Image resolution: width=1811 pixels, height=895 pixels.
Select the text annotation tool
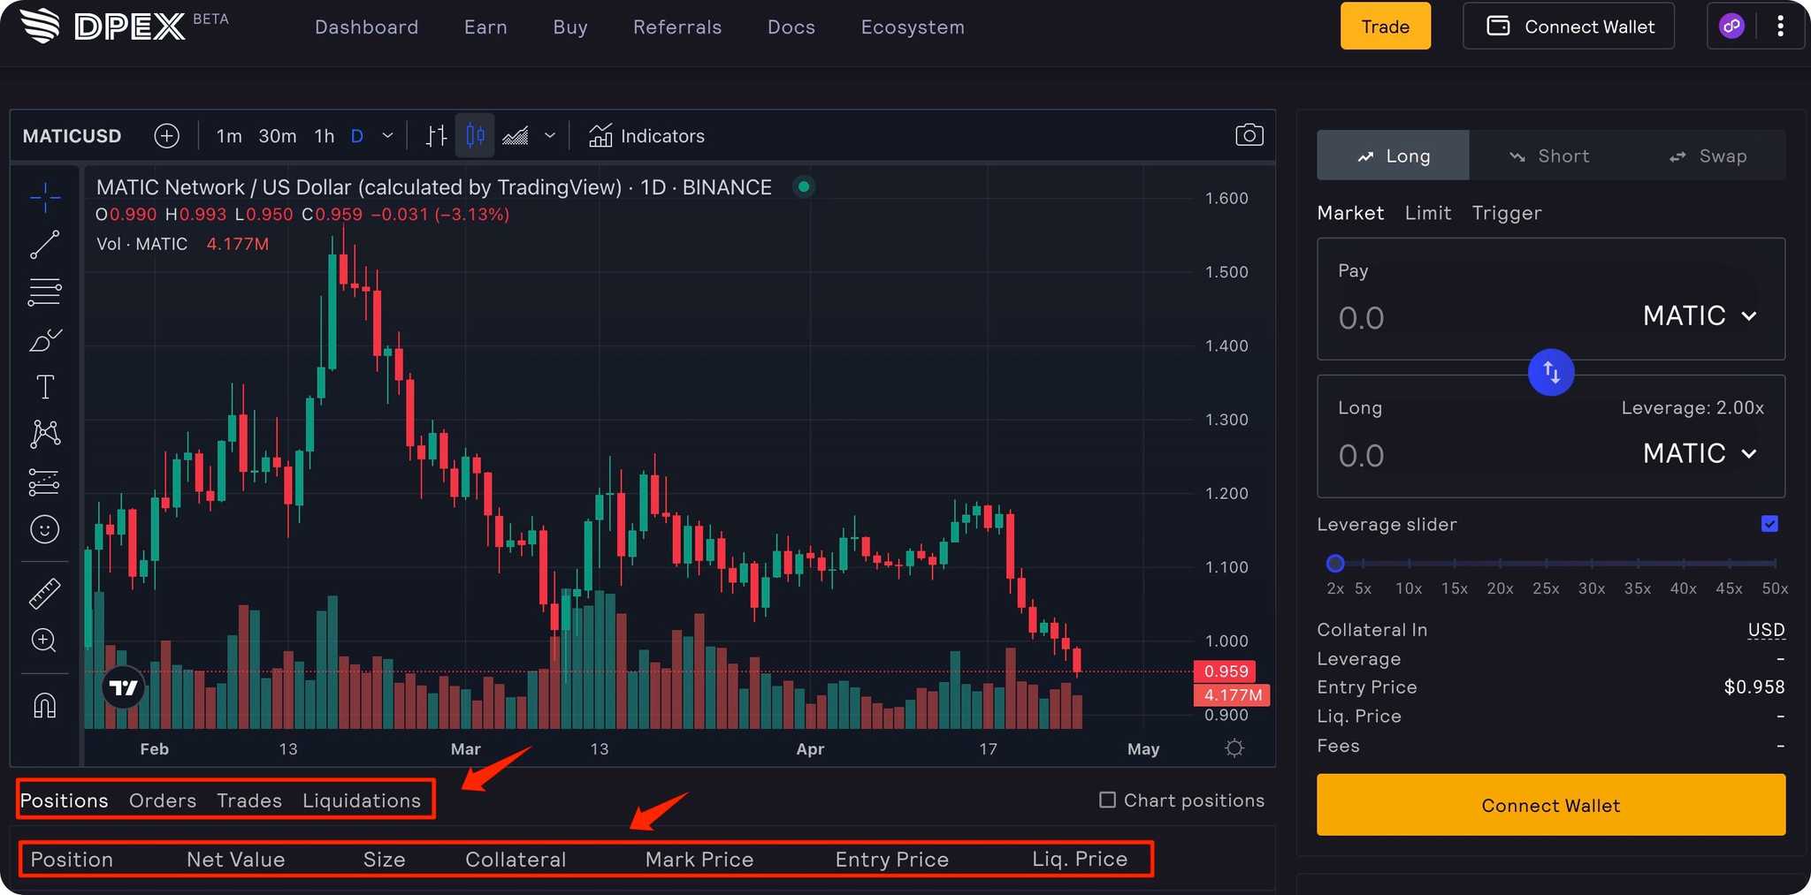tap(44, 387)
